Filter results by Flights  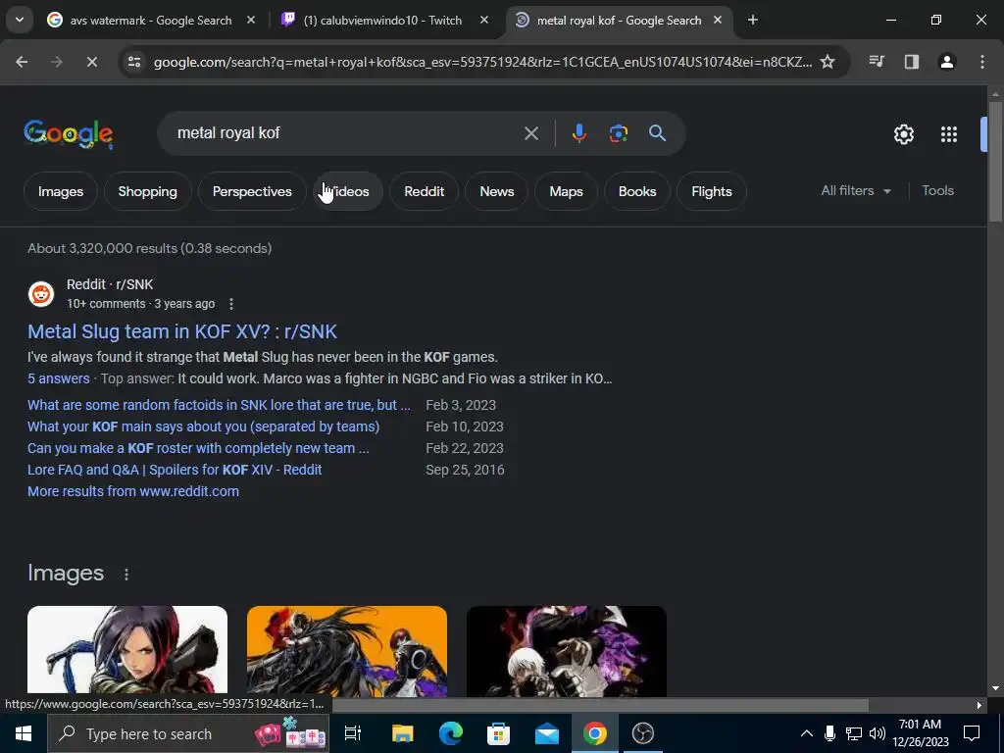pos(712,191)
